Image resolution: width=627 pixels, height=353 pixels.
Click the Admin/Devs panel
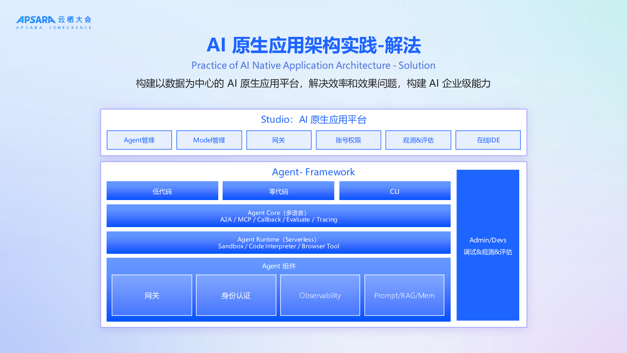[488, 245]
